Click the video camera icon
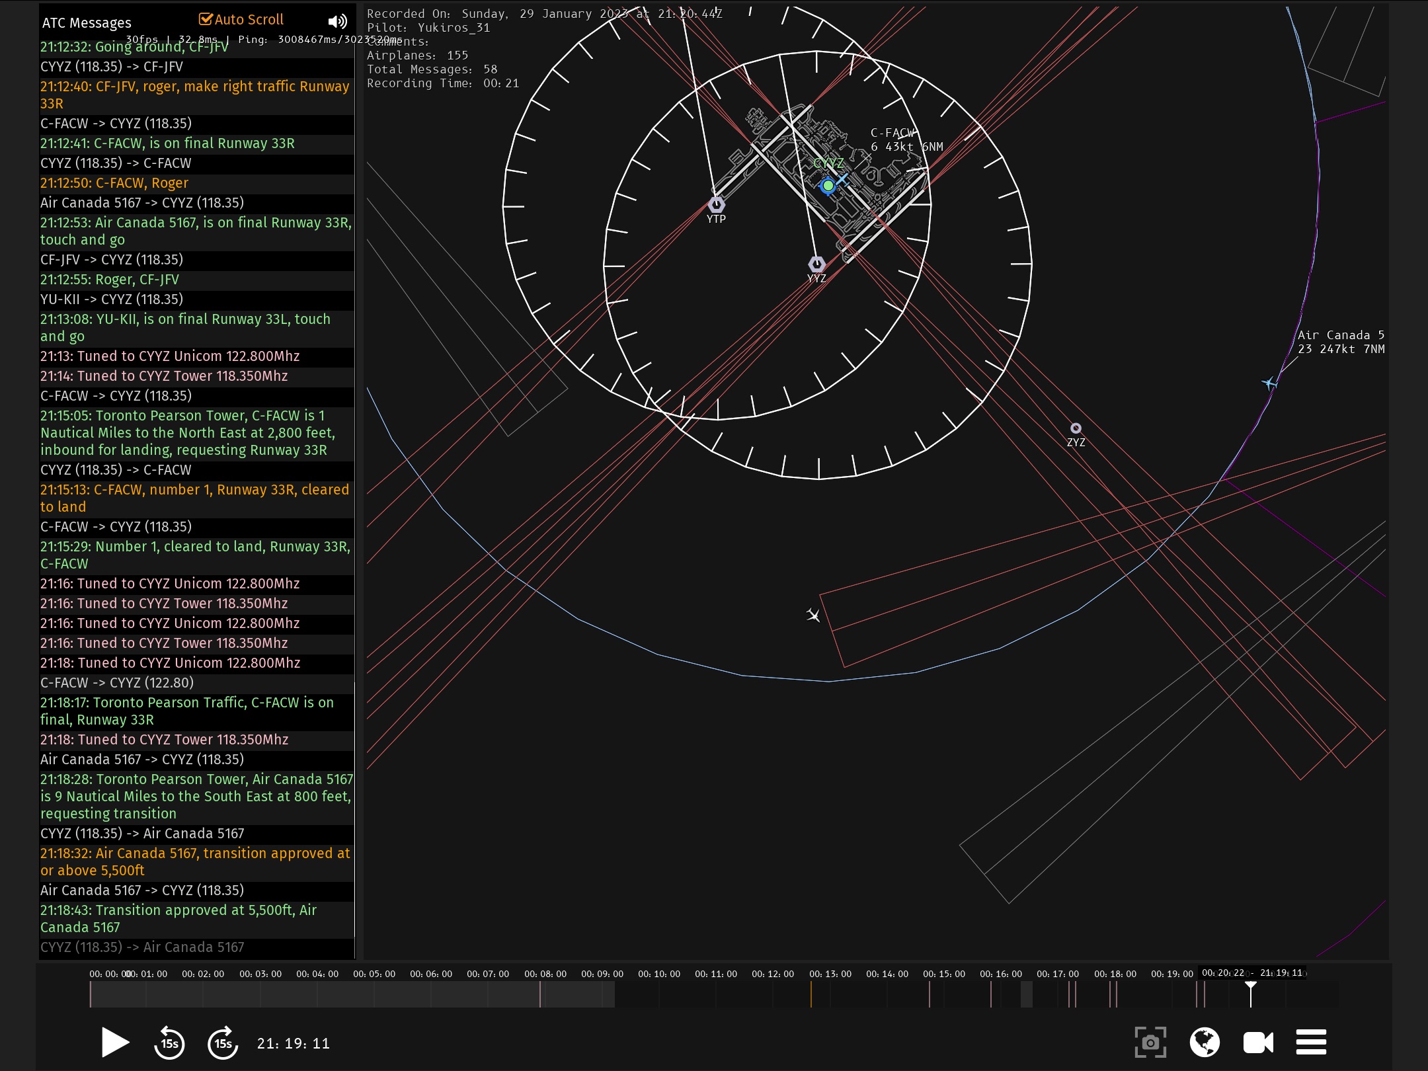 click(x=1258, y=1043)
